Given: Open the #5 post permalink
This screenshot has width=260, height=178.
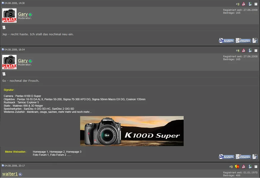Looking at the screenshot, I should coord(232,167).
